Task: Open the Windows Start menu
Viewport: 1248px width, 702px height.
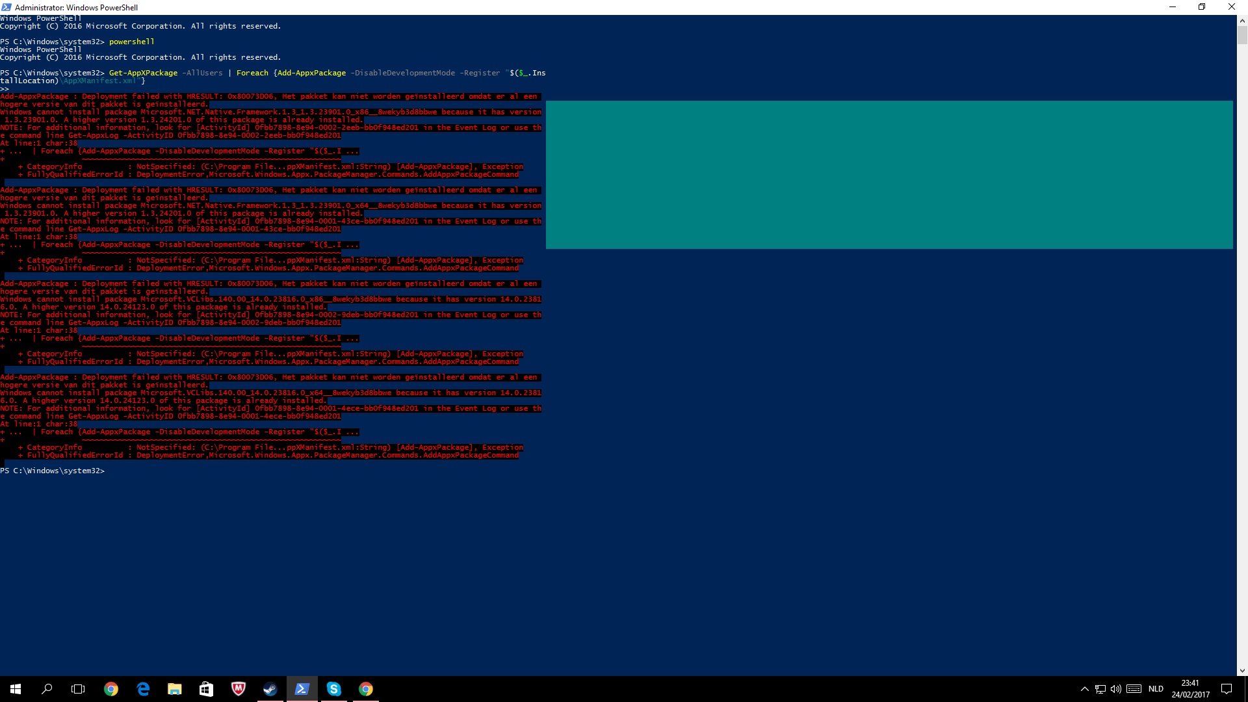Action: [16, 689]
